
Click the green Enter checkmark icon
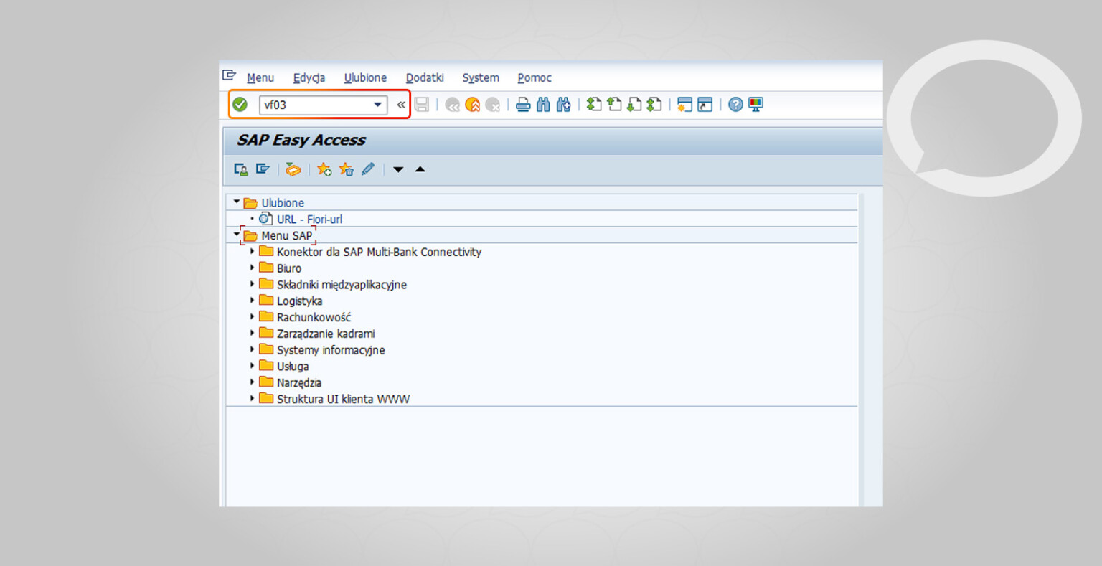coord(240,104)
